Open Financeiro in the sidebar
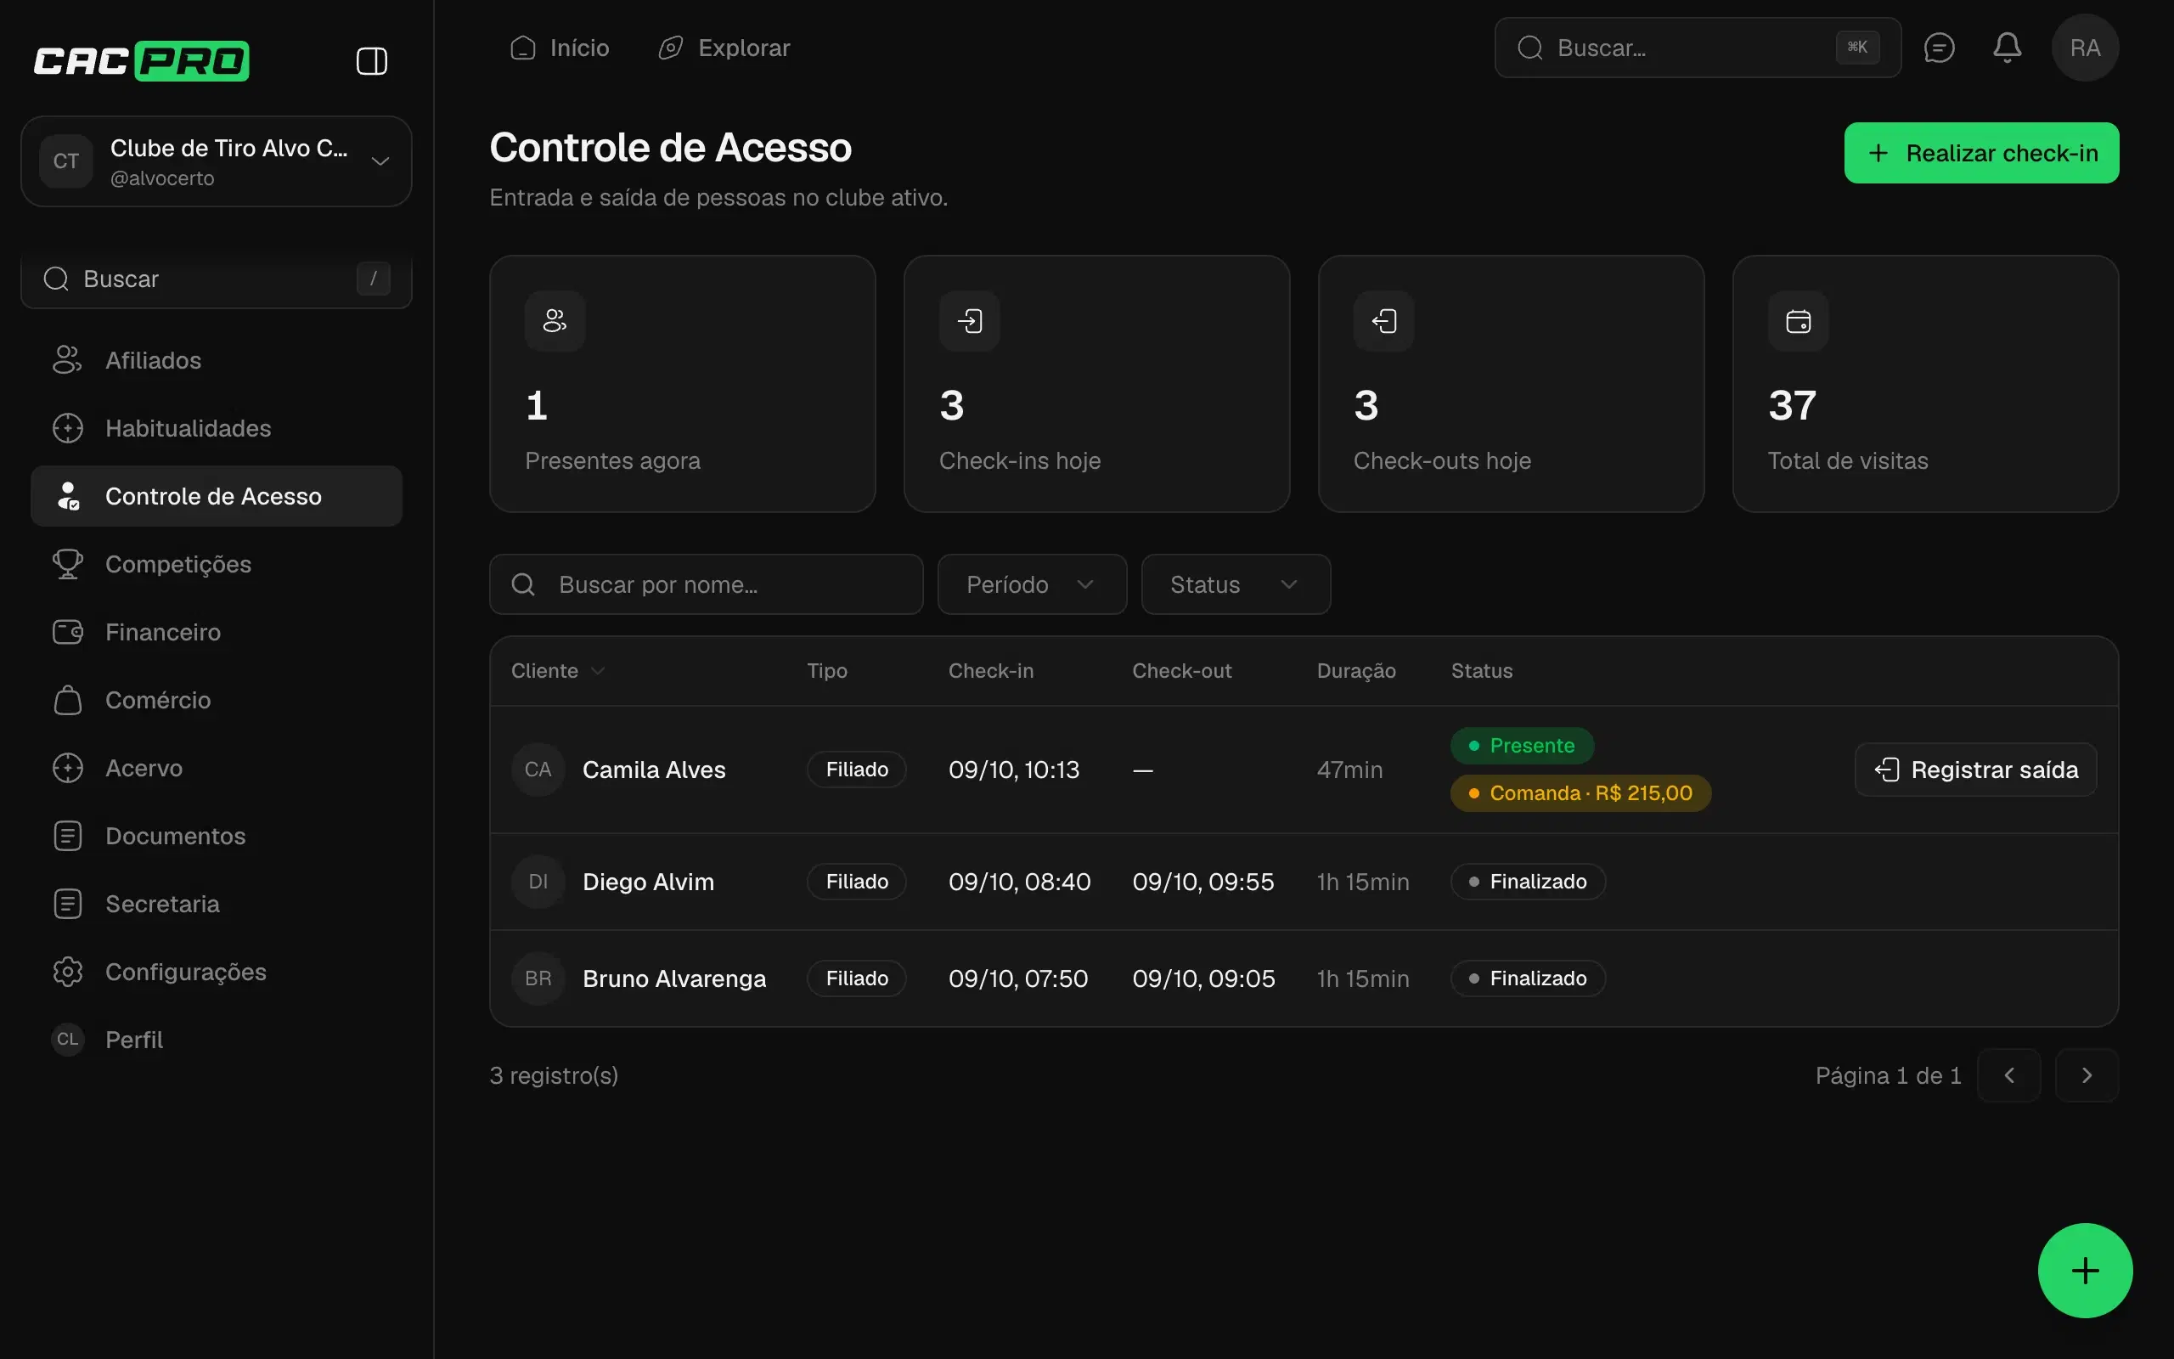Screen dimensions: 2174x1359 click(217, 632)
